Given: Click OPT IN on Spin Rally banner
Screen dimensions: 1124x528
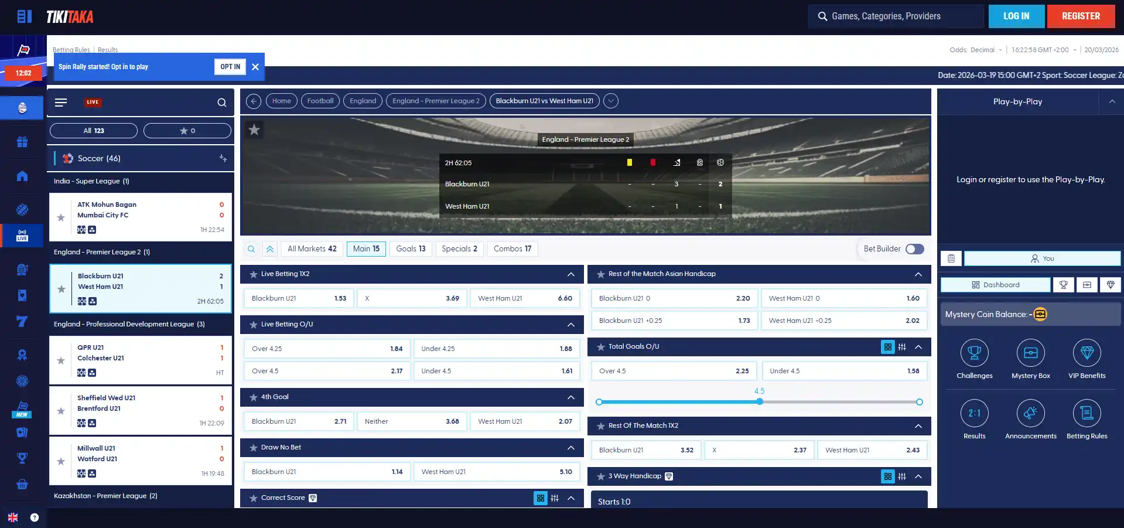Looking at the screenshot, I should (230, 67).
